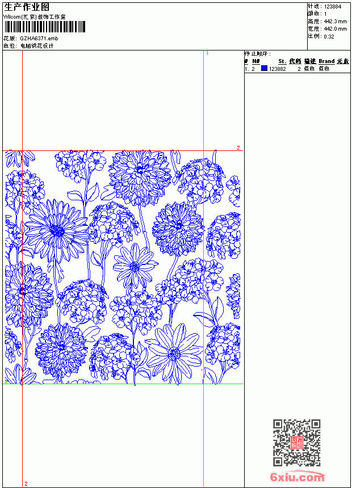Click the barcode under the studio name
Screen dimensions: 352x488
pyautogui.click(x=44, y=27)
